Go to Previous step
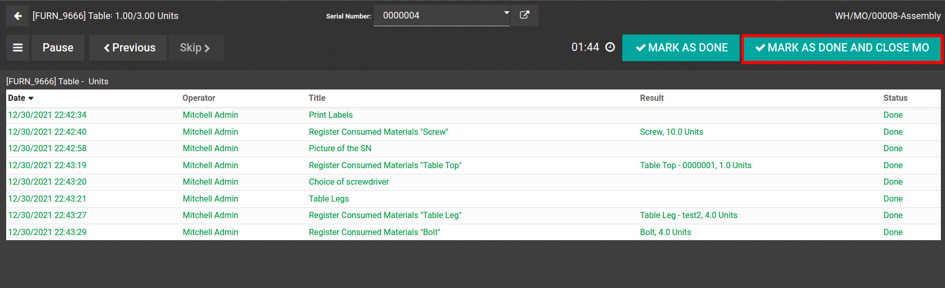Image resolution: width=945 pixels, height=288 pixels. point(129,48)
